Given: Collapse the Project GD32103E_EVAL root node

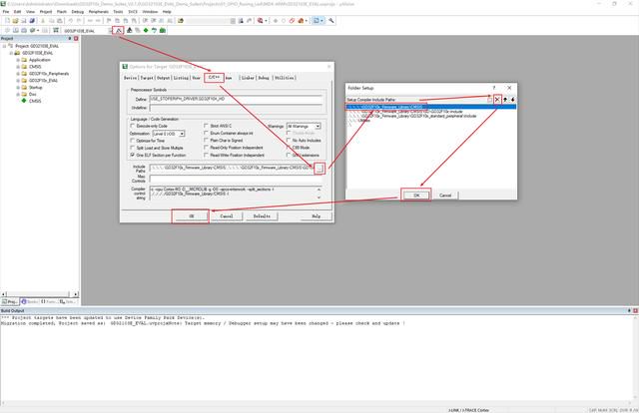Looking at the screenshot, I should (4, 46).
